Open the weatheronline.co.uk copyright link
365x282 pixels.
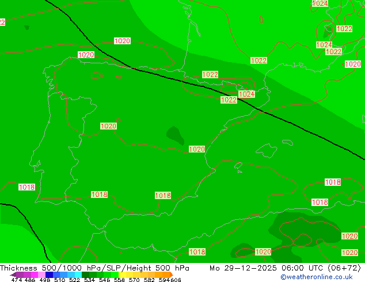click(x=317, y=277)
